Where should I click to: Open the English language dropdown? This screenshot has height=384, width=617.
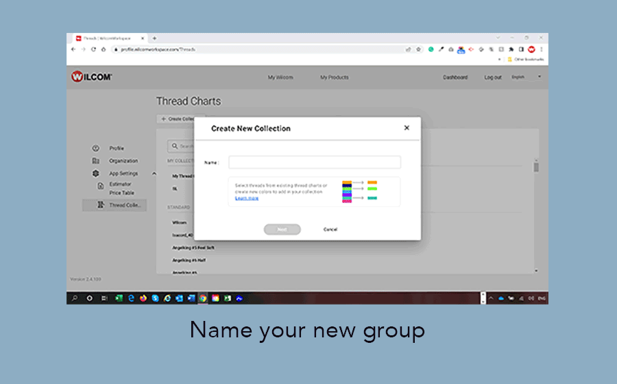(x=527, y=77)
